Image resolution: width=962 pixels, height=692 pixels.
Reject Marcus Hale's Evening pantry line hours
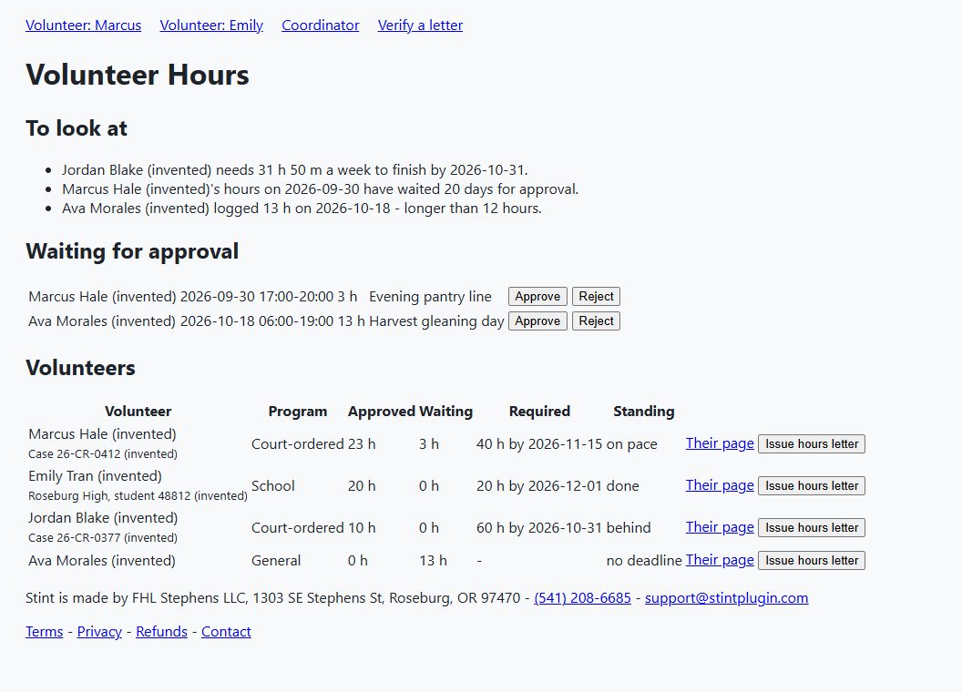click(596, 296)
